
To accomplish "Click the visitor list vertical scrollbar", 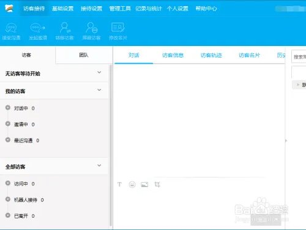I will [x=111, y=145].
